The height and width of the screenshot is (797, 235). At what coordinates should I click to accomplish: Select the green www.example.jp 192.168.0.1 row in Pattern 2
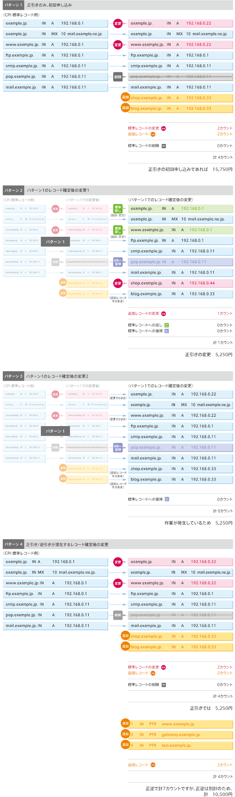181,230
